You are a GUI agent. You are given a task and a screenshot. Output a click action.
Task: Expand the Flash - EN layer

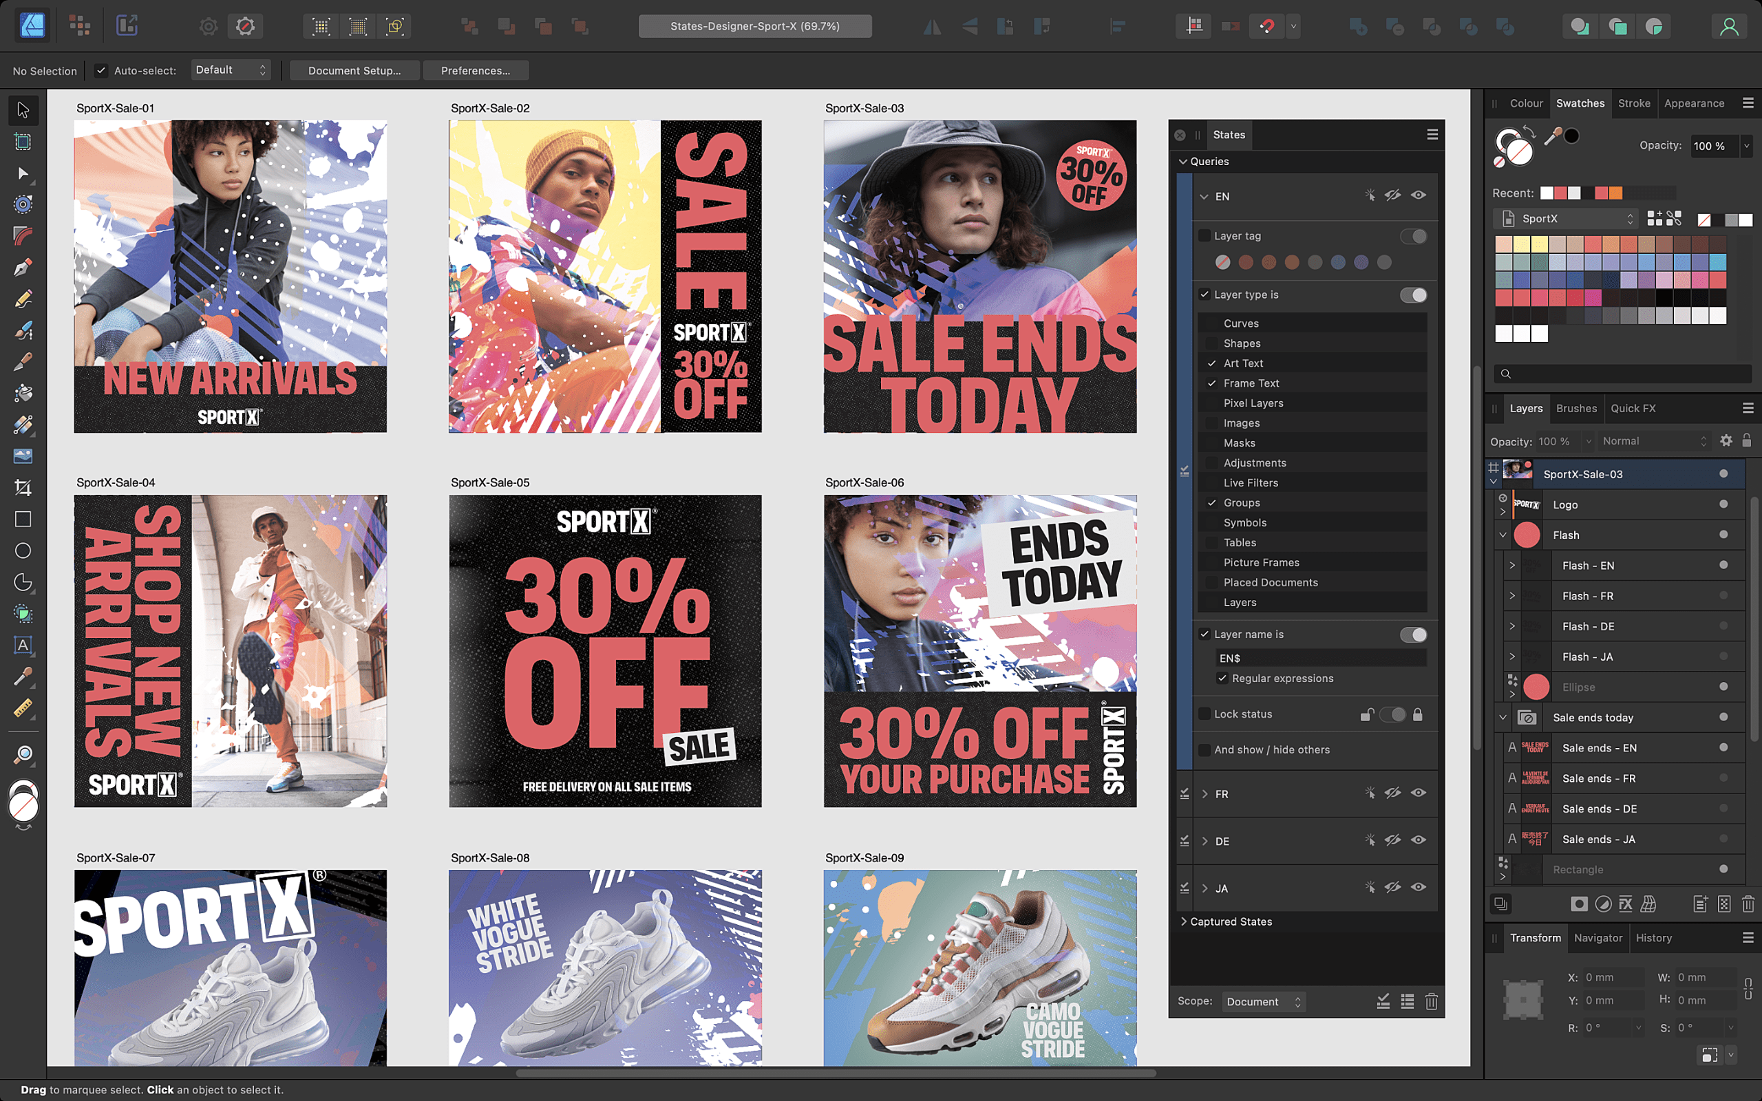[1512, 565]
